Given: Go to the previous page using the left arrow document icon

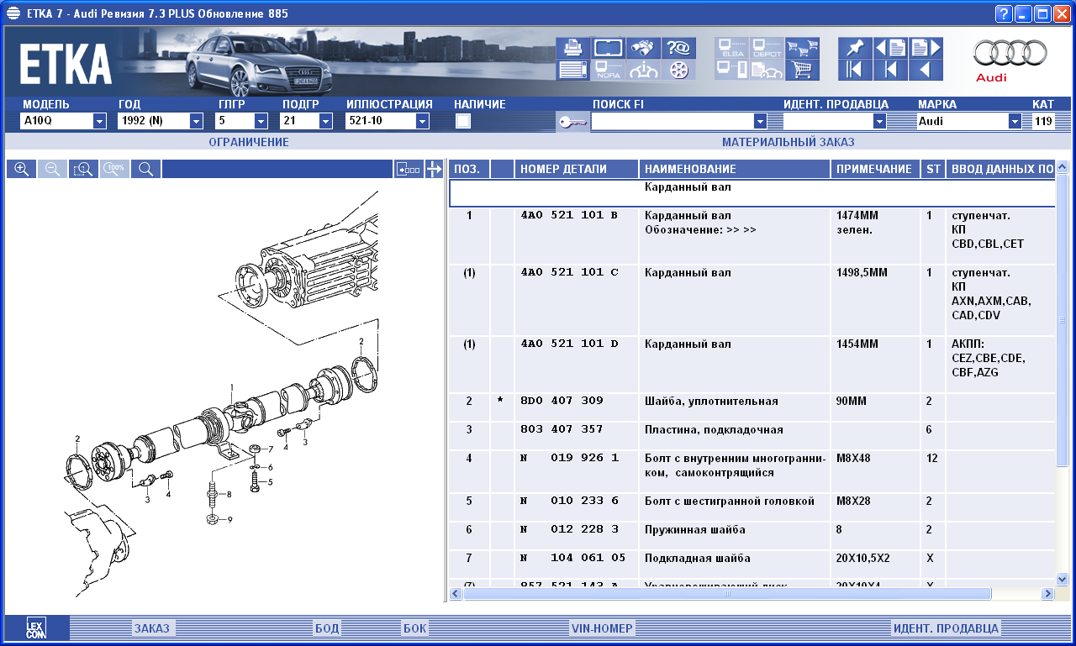Looking at the screenshot, I should pos(890,48).
